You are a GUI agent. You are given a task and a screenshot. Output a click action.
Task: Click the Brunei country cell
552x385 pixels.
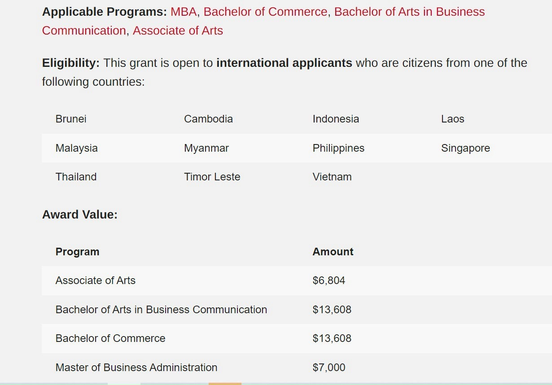click(x=71, y=119)
